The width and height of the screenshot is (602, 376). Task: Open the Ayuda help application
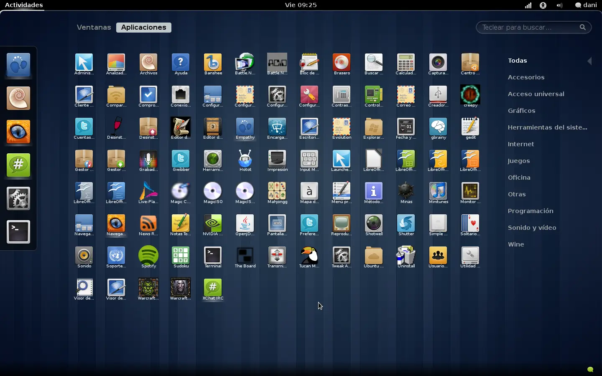[181, 64]
